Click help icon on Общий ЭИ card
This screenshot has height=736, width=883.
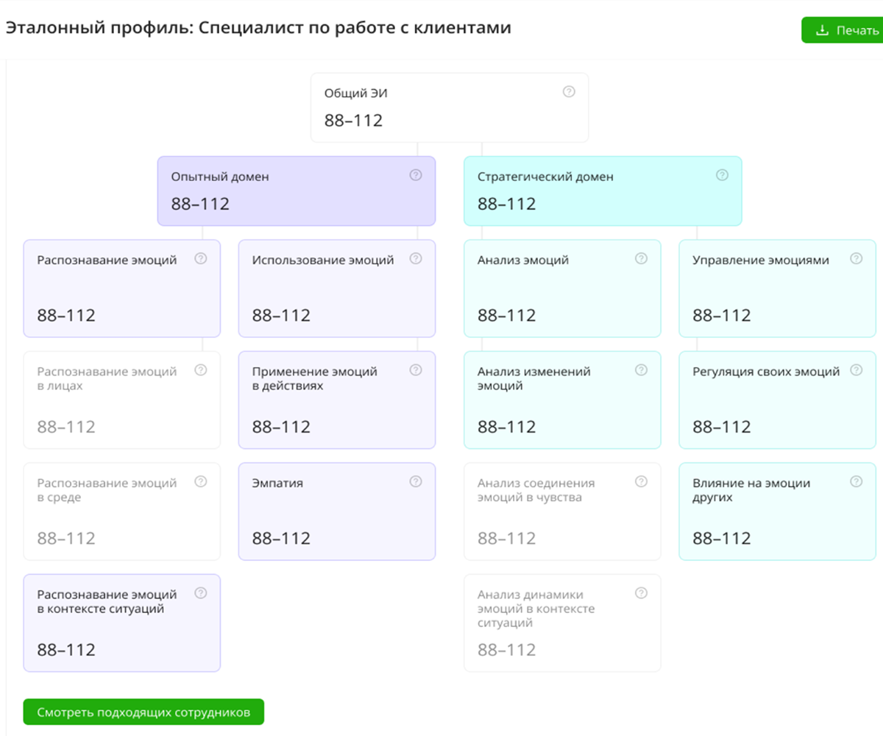pyautogui.click(x=569, y=92)
